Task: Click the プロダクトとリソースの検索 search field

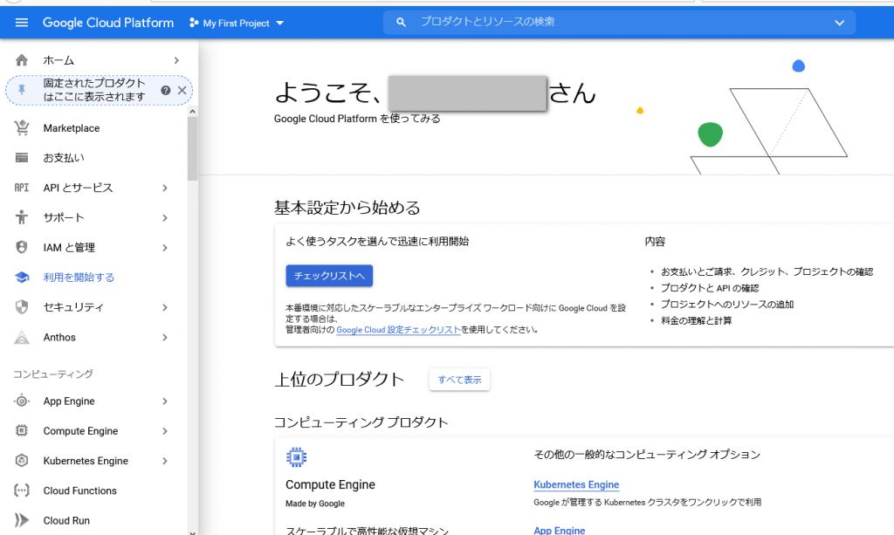Action: coord(619,22)
